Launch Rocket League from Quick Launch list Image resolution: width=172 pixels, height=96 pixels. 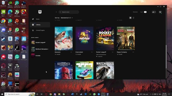(40, 42)
